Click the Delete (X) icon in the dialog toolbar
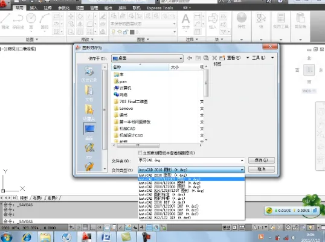Viewport: 325px width, 242px height. tap(214, 58)
